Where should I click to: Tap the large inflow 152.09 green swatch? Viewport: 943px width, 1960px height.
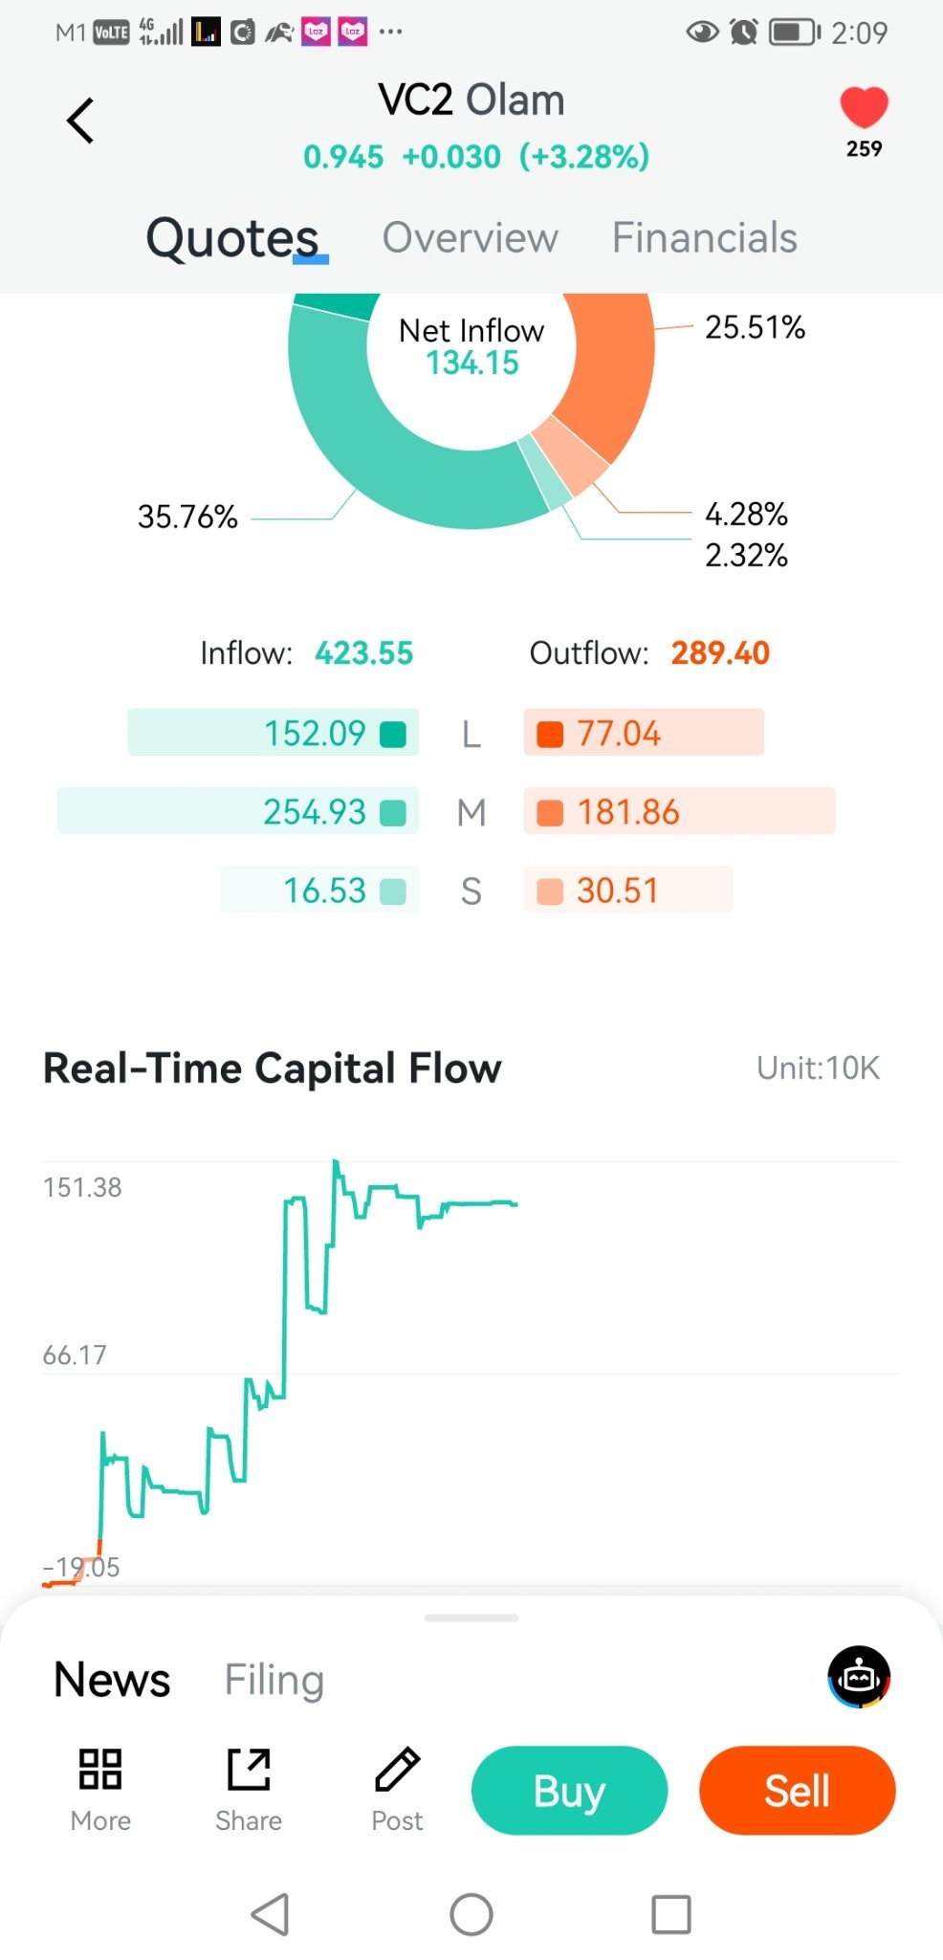[393, 734]
